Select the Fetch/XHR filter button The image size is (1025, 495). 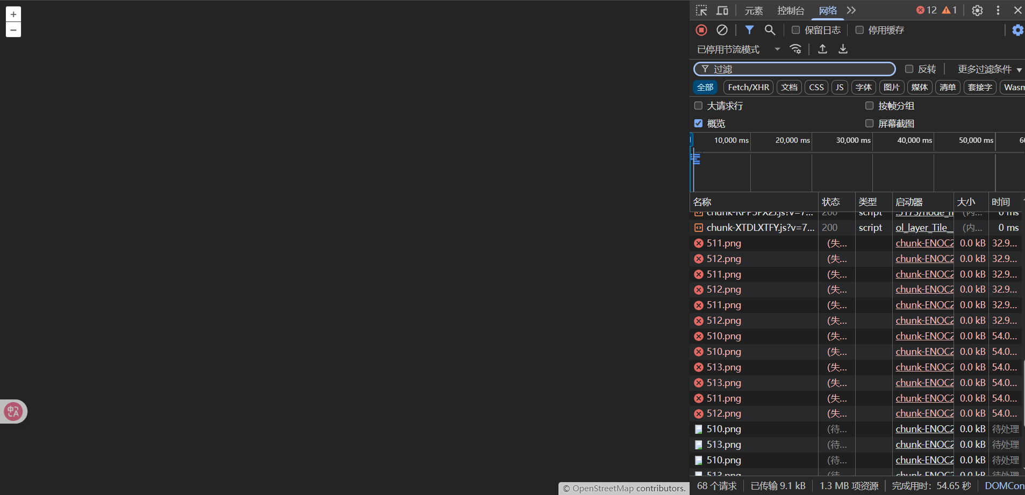[748, 88]
